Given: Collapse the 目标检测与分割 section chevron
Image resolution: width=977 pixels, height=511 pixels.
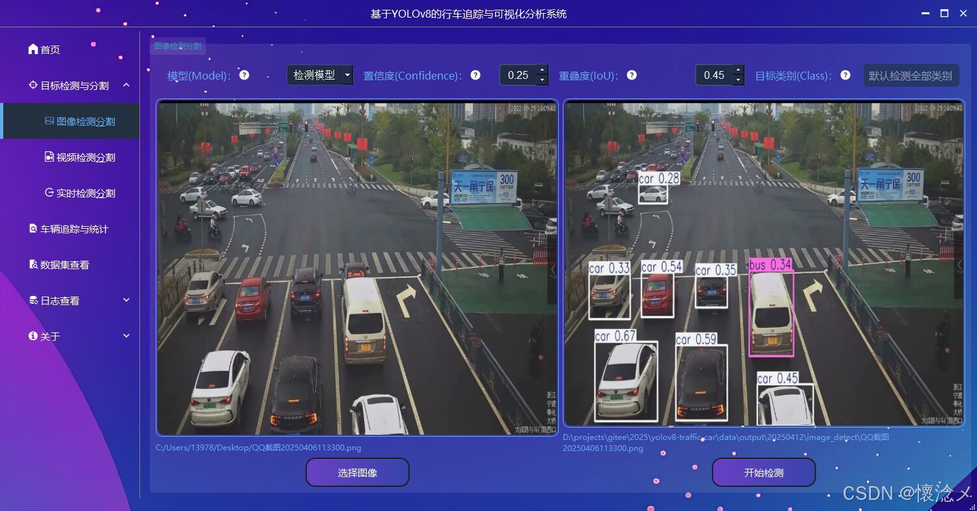Looking at the screenshot, I should (x=126, y=85).
